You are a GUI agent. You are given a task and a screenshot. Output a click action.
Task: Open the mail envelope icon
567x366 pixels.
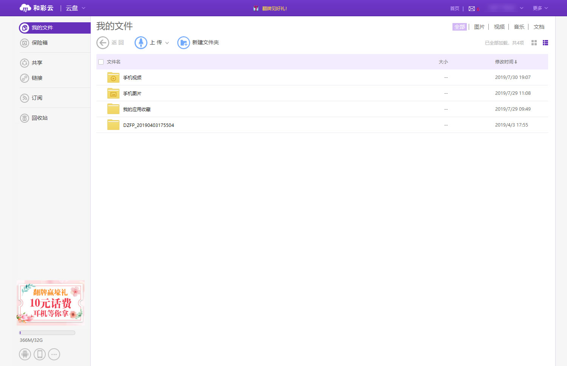tap(472, 9)
